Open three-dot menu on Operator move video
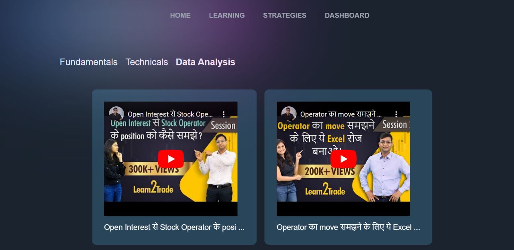 [396, 114]
